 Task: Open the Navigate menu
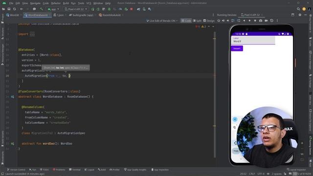pyautogui.click(x=35, y=3)
